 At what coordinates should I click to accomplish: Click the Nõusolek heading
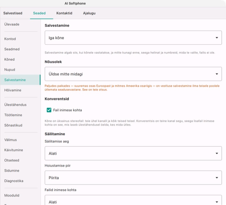[53, 62]
